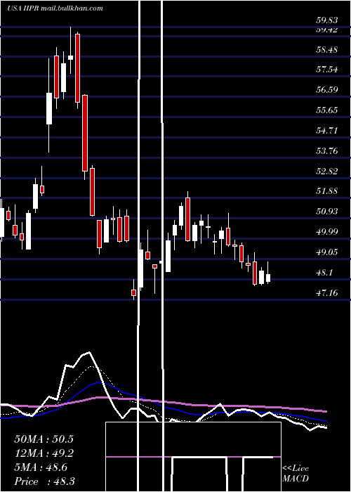Image resolution: width=351 pixels, height=492 pixels.
Task: Click the 57.54 price axis label
Action: 327,70
